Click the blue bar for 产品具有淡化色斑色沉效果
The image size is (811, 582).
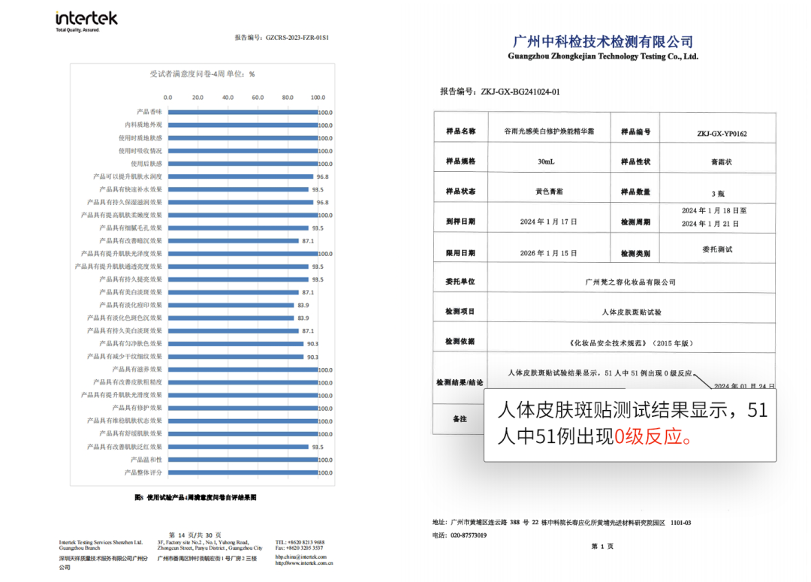(x=231, y=318)
